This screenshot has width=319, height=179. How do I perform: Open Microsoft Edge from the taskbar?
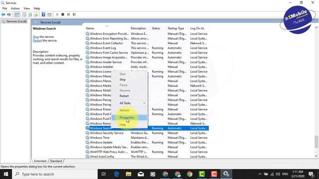(116, 174)
